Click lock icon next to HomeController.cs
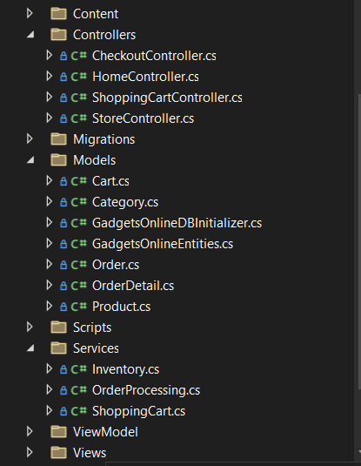 click(x=64, y=77)
